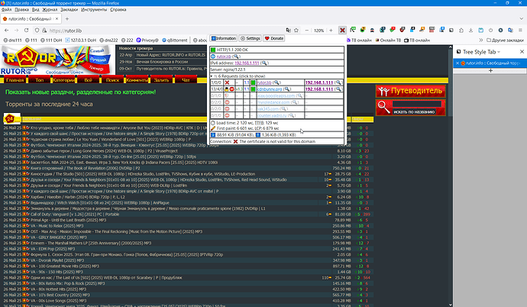Open the 'Другие закладки' bookmarks folder

point(505,40)
